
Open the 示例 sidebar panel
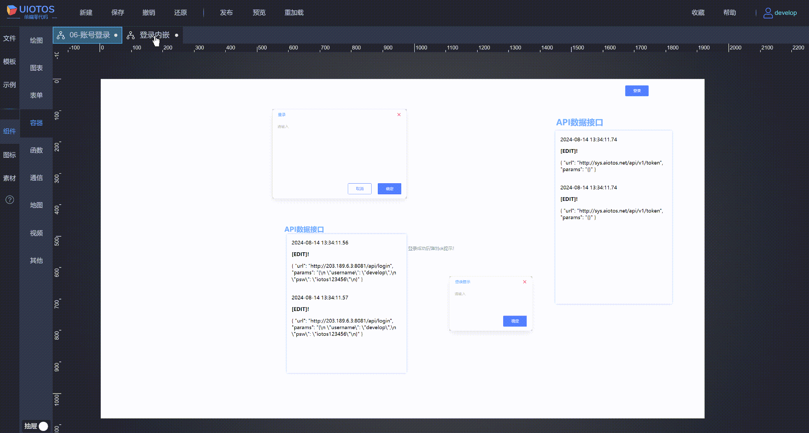tap(9, 85)
